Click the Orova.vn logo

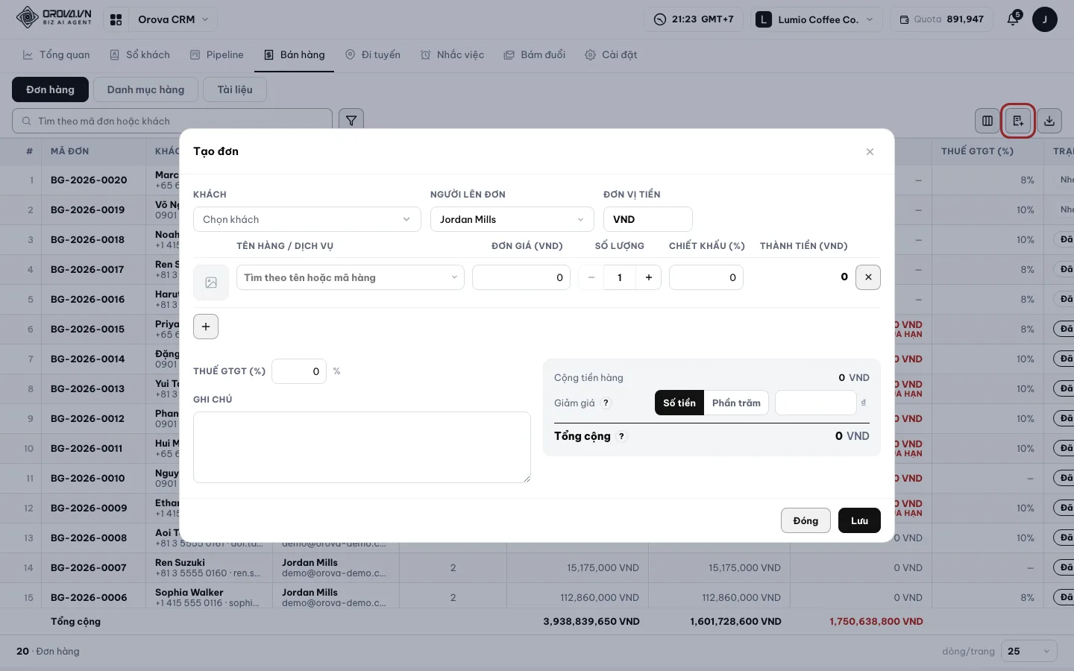click(x=54, y=18)
